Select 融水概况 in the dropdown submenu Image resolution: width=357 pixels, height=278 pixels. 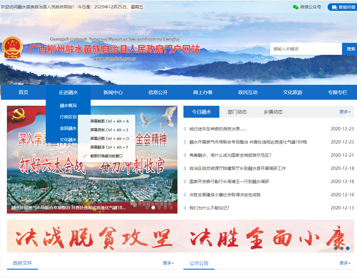point(68,105)
